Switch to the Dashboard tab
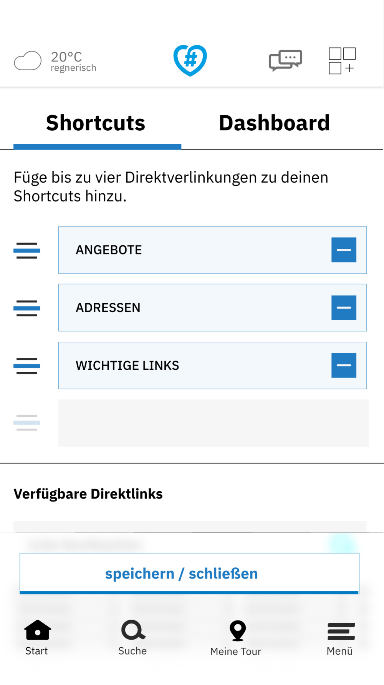 point(274,123)
